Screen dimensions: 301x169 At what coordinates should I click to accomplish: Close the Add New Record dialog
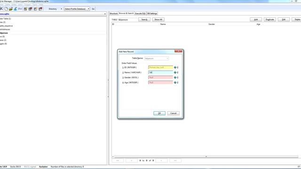[178, 51]
